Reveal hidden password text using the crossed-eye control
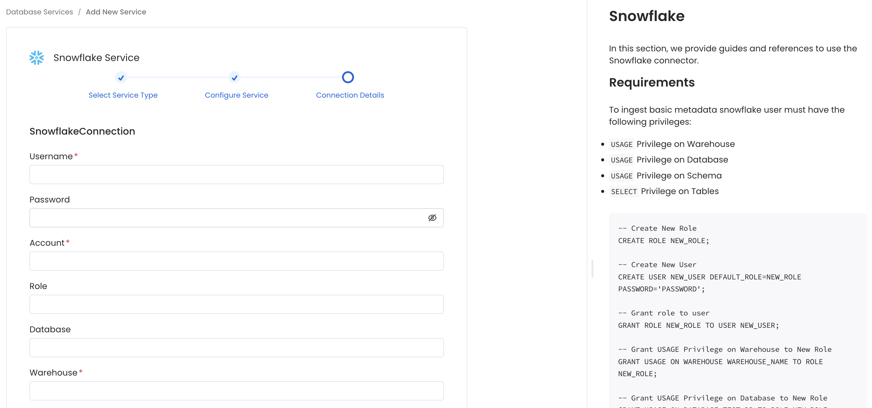 pos(433,218)
